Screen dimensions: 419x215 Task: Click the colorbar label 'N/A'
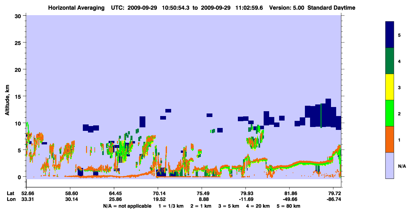click(x=402, y=166)
